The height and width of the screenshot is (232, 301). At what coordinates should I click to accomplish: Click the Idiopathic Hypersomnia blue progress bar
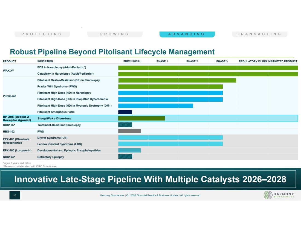pyautogui.click(x=170, y=99)
